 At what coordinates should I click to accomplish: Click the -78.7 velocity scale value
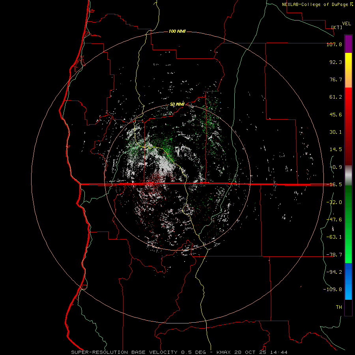pos(334,255)
